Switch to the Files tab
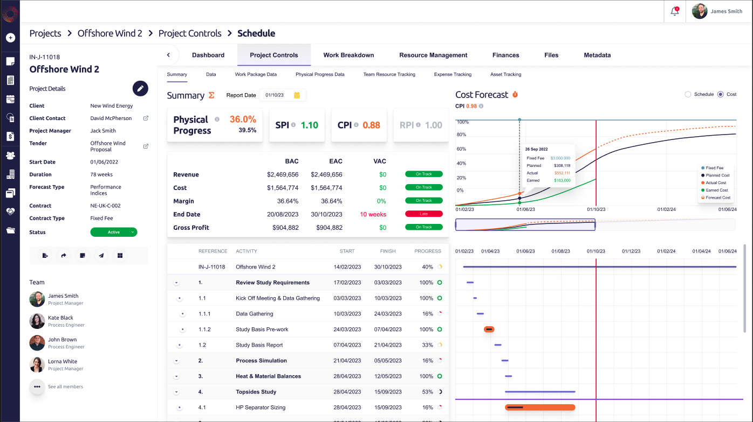753x422 pixels. [x=551, y=55]
